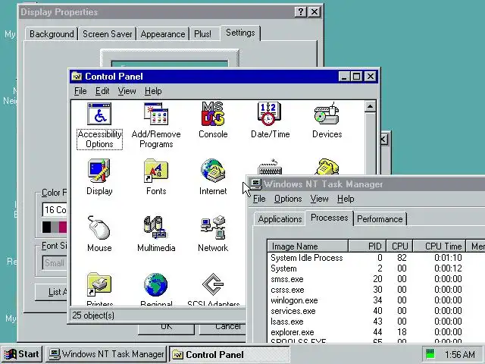This screenshot has width=485, height=364.
Task: Select the Internet globe icon
Action: [x=213, y=171]
